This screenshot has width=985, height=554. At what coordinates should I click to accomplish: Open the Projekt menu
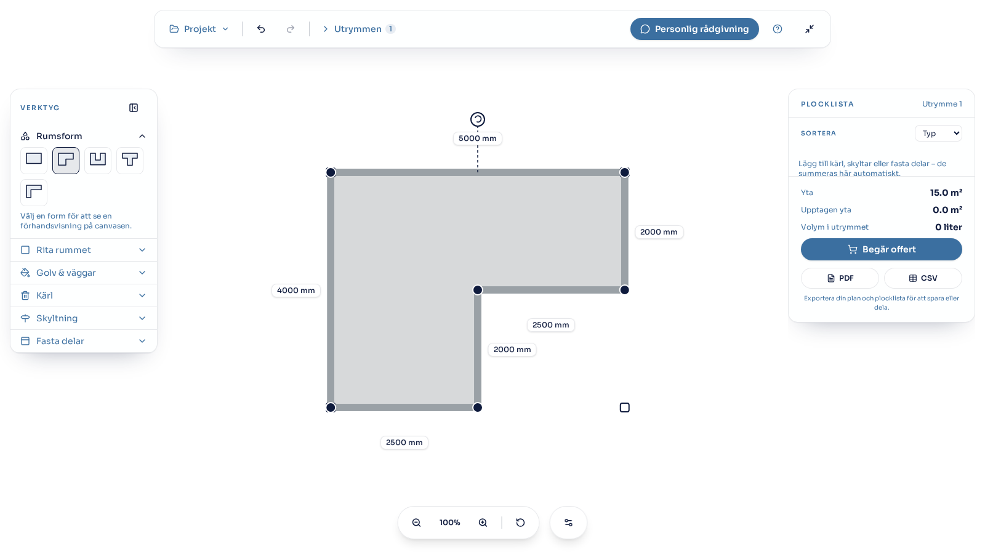click(x=199, y=29)
